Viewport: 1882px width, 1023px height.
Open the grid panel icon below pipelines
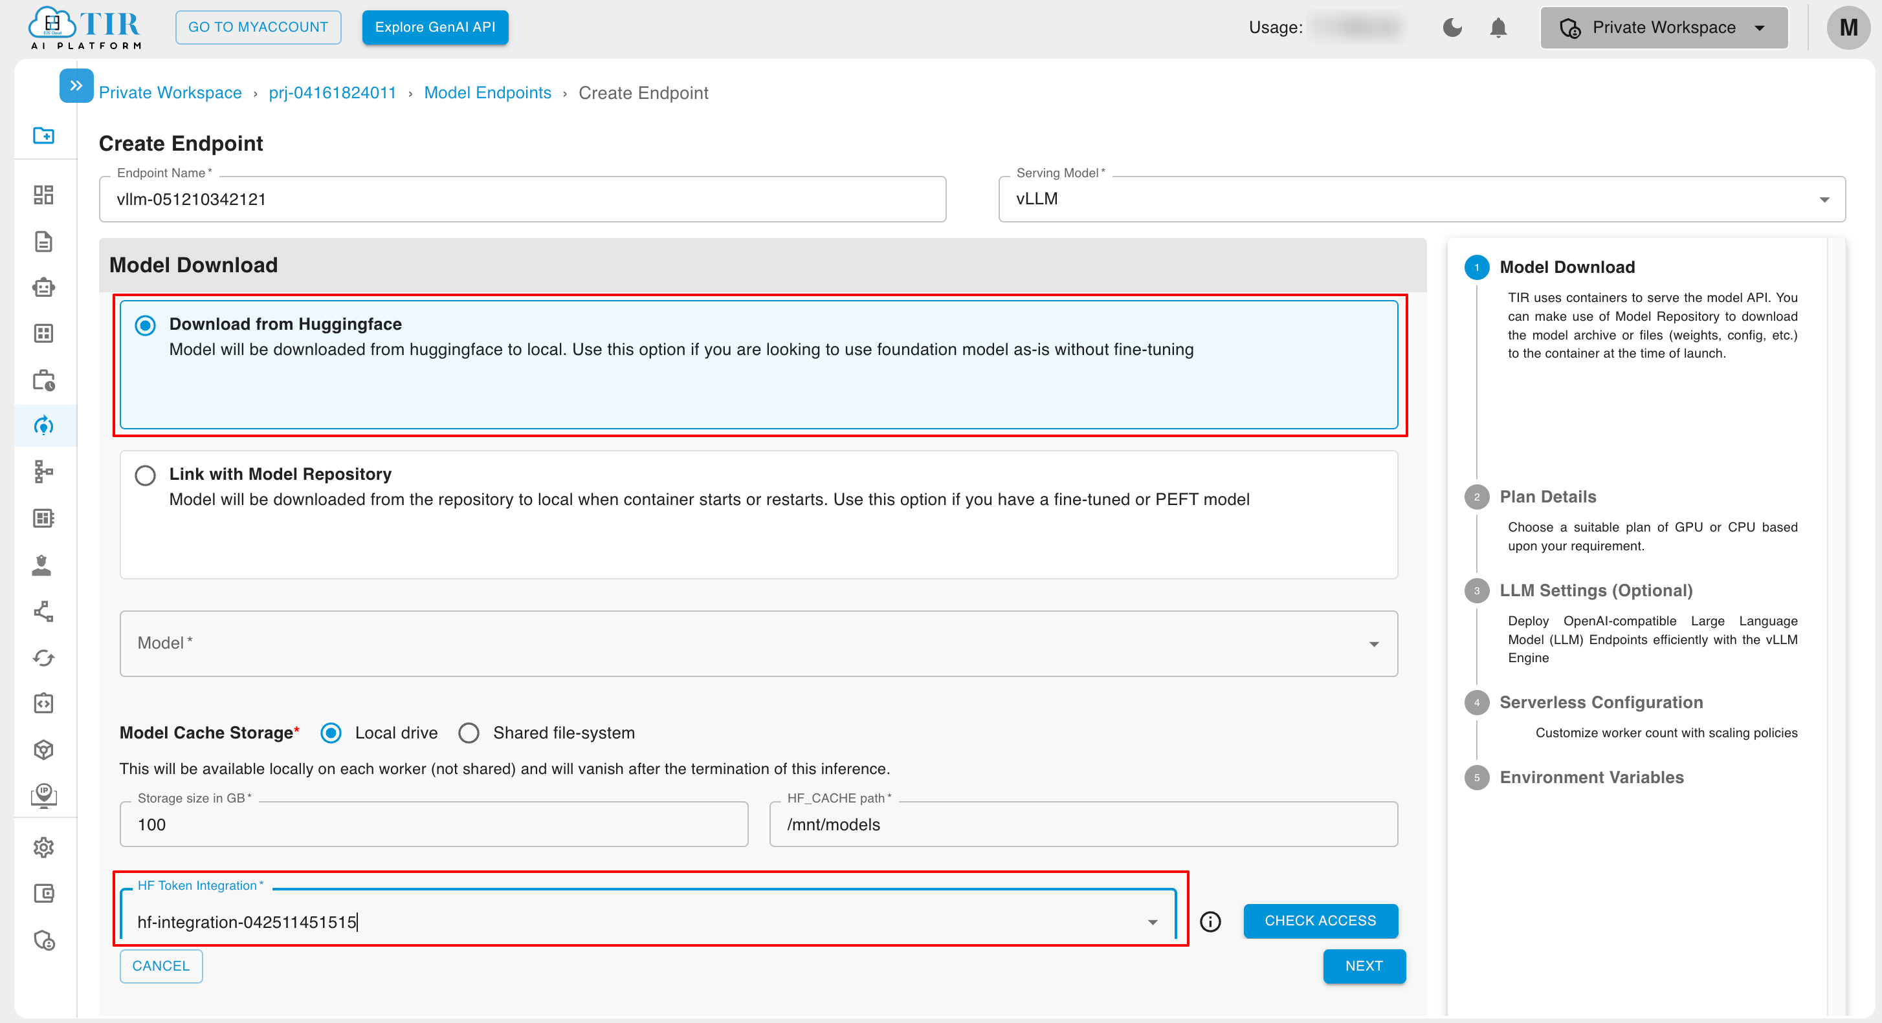[44, 519]
